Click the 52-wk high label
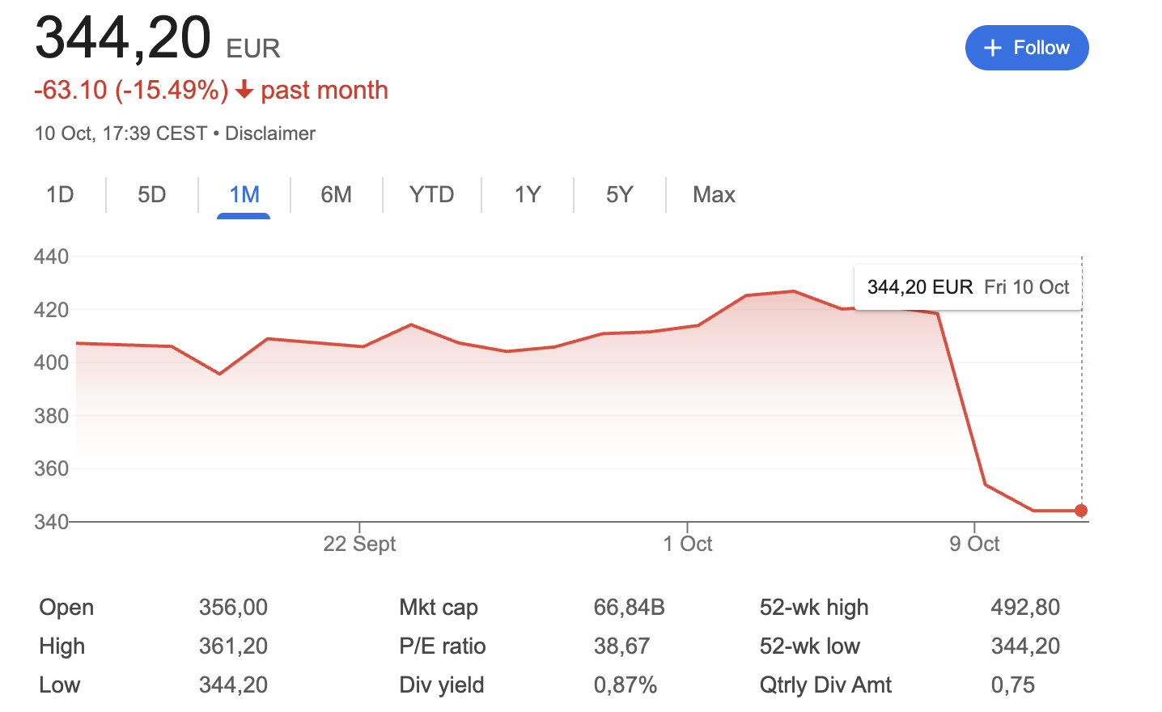This screenshot has height=712, width=1162. [814, 608]
